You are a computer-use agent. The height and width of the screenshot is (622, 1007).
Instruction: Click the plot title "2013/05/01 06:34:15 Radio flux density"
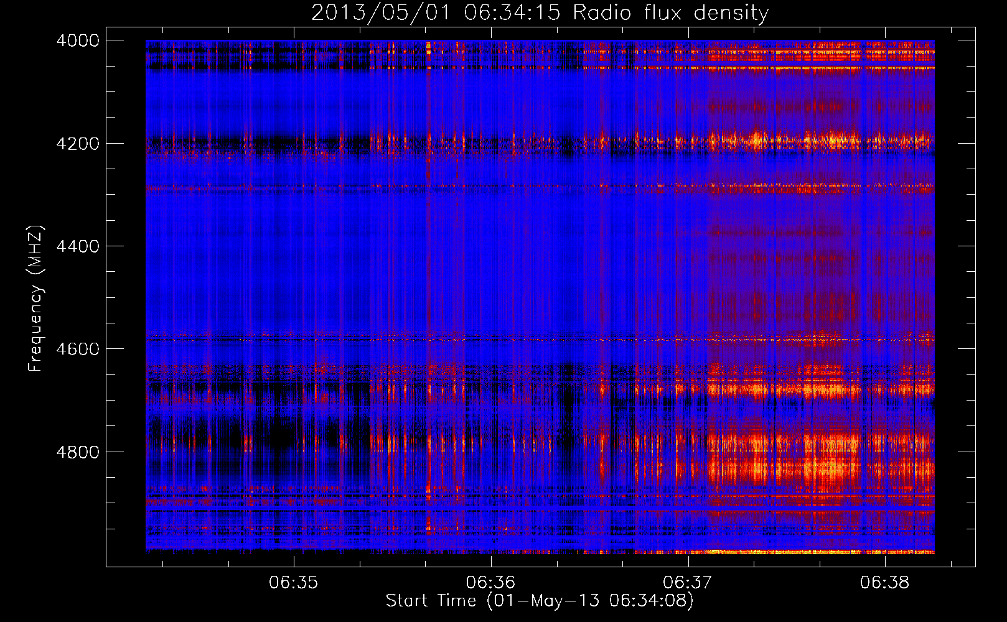(540, 13)
